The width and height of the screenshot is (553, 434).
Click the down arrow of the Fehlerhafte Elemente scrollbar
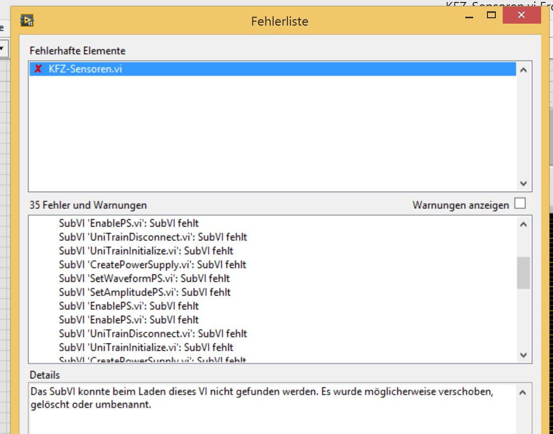[523, 183]
